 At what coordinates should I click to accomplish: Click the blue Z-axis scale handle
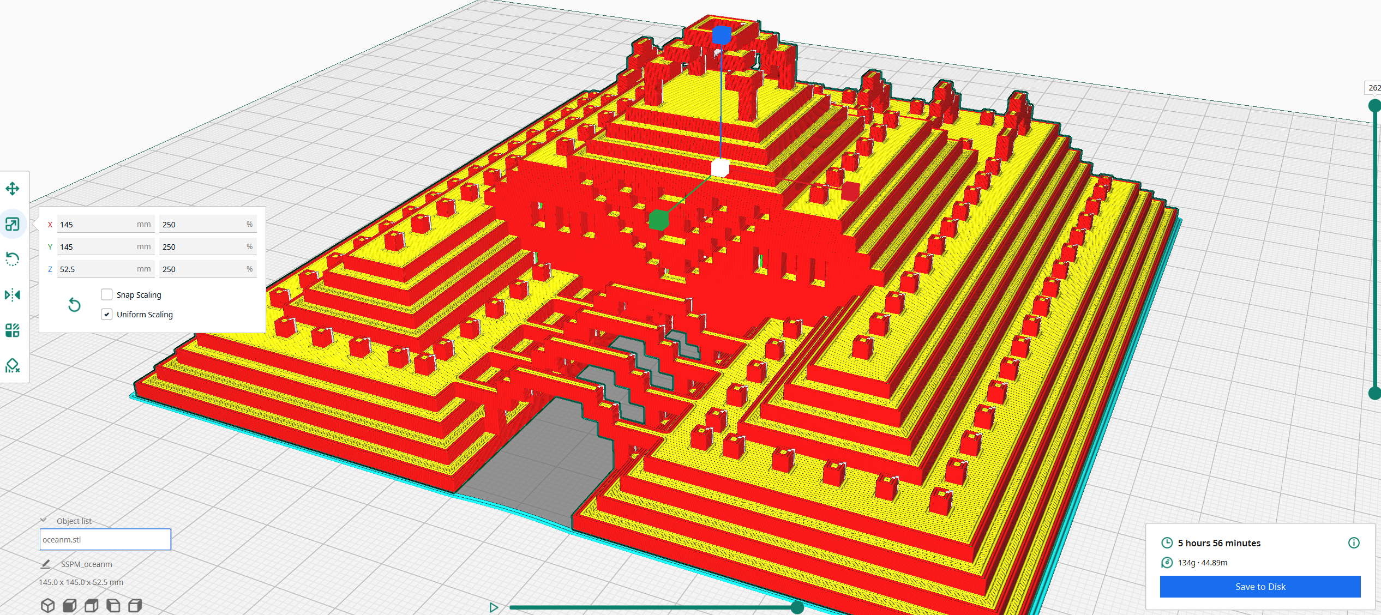722,35
